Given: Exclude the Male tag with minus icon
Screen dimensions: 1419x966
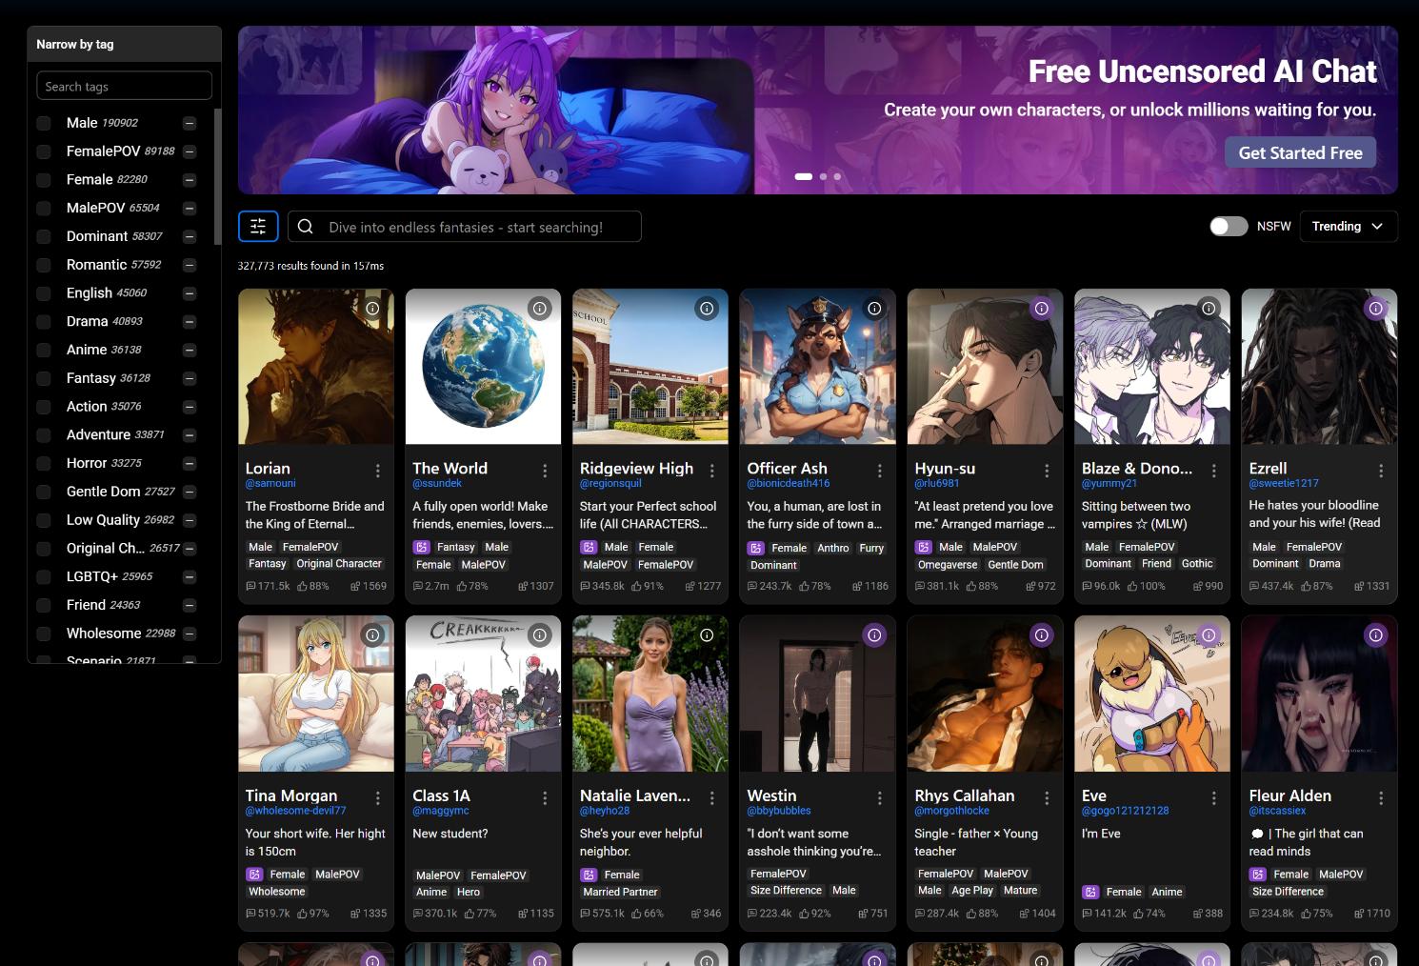Looking at the screenshot, I should click(x=190, y=124).
